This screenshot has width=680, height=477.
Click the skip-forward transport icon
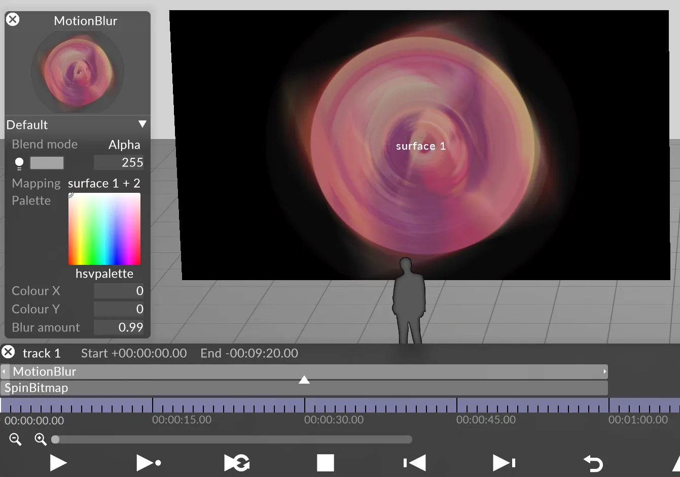pos(503,462)
